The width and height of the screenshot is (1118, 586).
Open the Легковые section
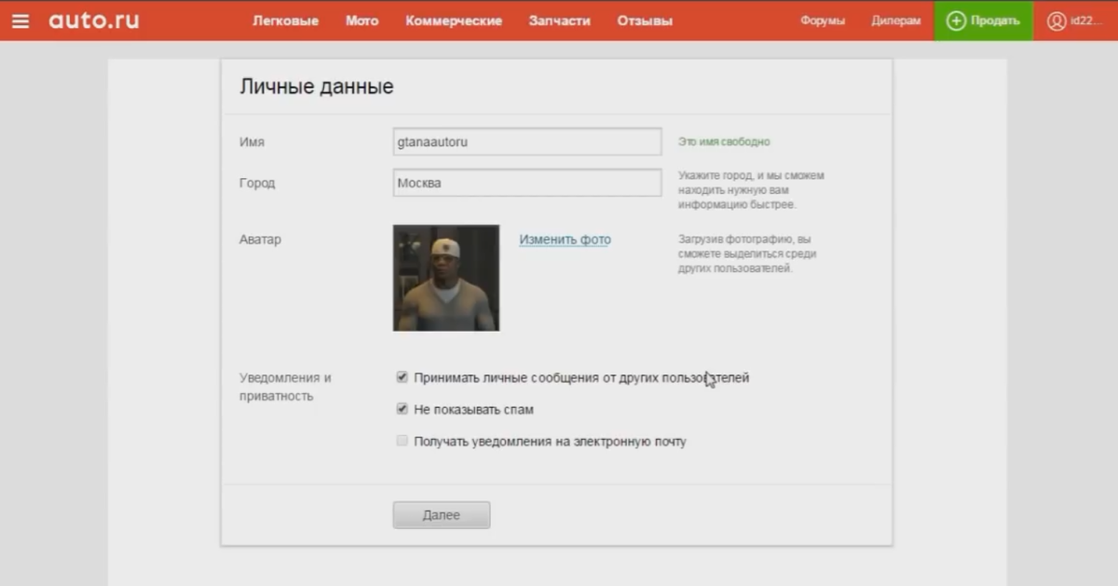pyautogui.click(x=286, y=20)
